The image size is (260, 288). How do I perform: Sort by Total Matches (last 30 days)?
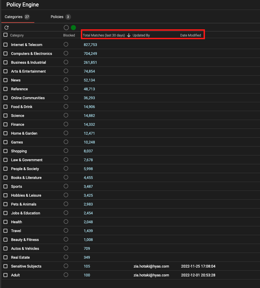pos(104,35)
